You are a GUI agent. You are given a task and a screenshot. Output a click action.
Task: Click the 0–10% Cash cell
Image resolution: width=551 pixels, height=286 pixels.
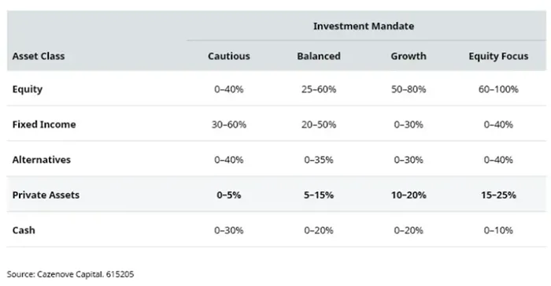498,230
